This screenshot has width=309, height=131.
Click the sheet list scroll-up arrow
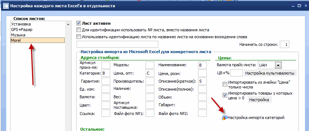tap(68, 24)
